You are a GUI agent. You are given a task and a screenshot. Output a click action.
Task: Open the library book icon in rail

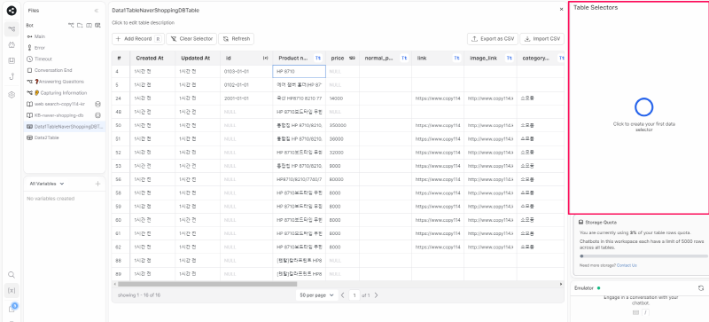(x=12, y=60)
